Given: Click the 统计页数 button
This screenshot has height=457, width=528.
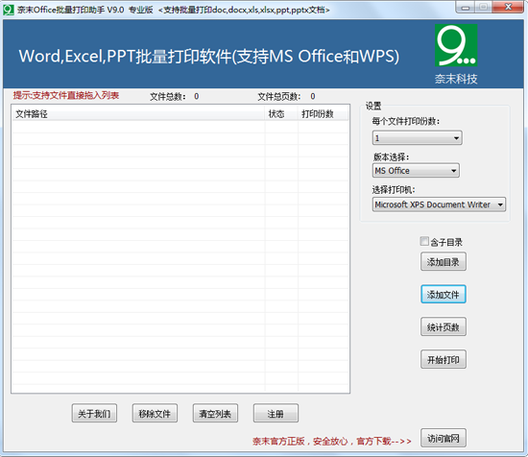Looking at the screenshot, I should pos(444,326).
